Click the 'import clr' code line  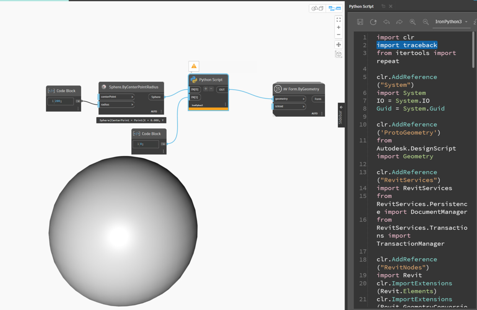point(395,37)
